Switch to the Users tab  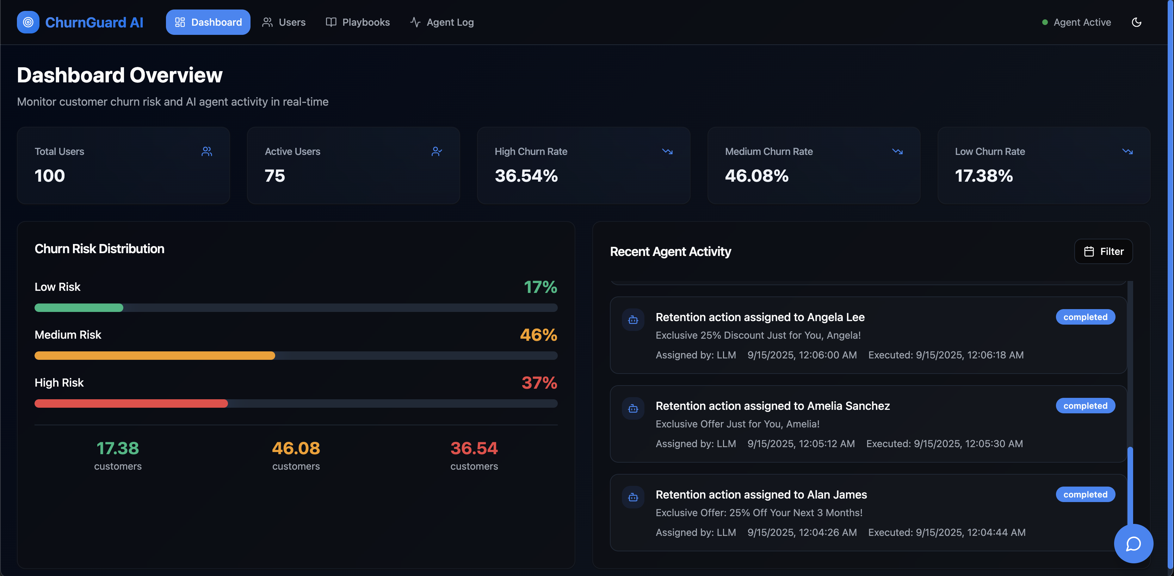284,22
